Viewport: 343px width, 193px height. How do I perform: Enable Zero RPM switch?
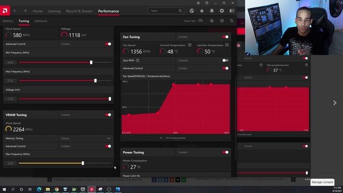click(x=226, y=61)
